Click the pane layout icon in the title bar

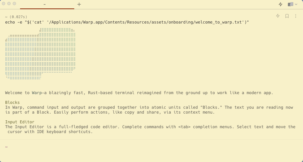[291, 4]
